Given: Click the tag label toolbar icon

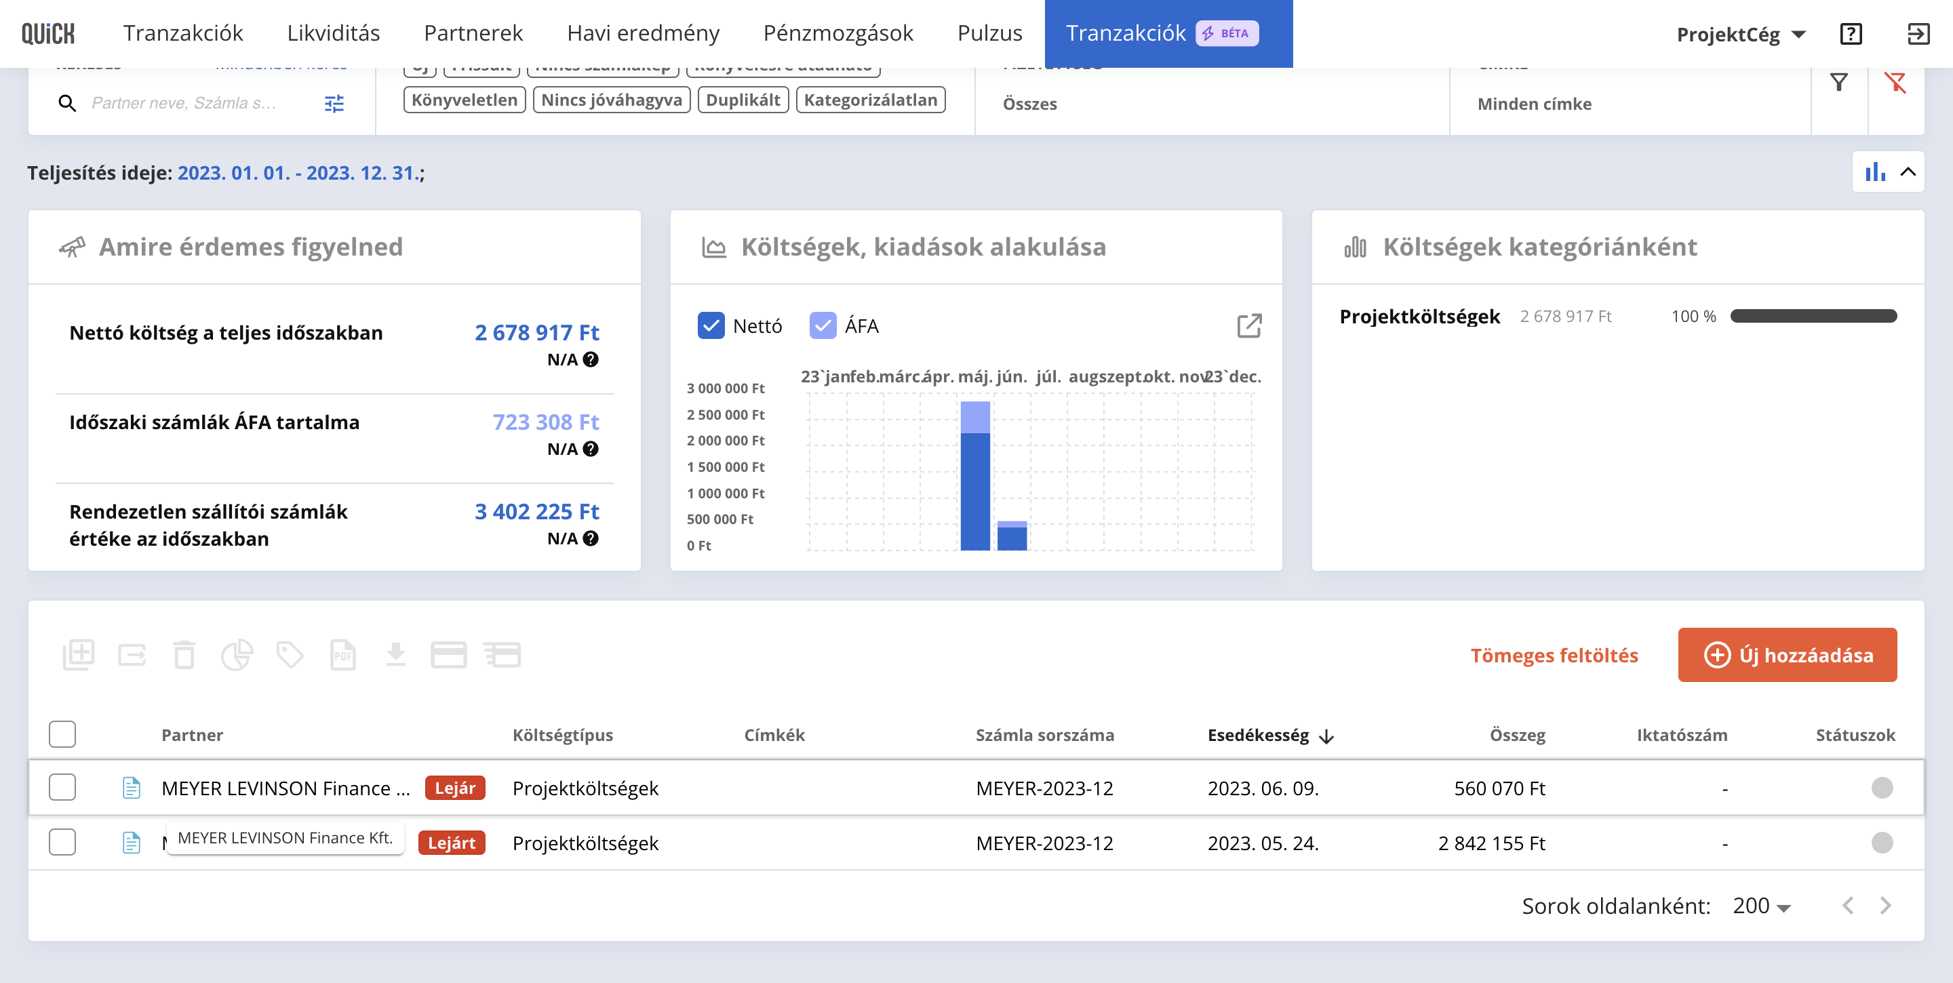Looking at the screenshot, I should pyautogui.click(x=290, y=655).
